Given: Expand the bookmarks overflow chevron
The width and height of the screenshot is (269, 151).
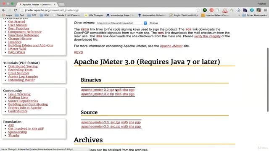Looking at the screenshot, I should [239, 15].
